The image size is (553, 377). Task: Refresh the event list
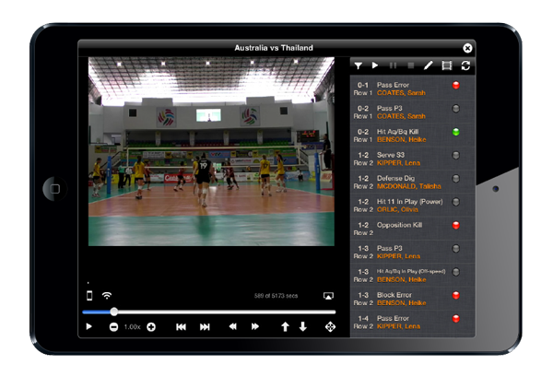pos(465,65)
